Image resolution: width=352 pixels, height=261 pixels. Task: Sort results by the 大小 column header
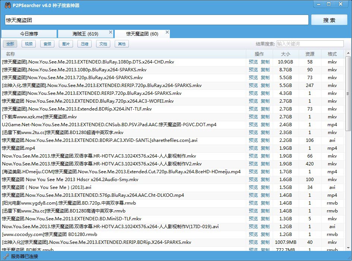pyautogui.click(x=286, y=54)
